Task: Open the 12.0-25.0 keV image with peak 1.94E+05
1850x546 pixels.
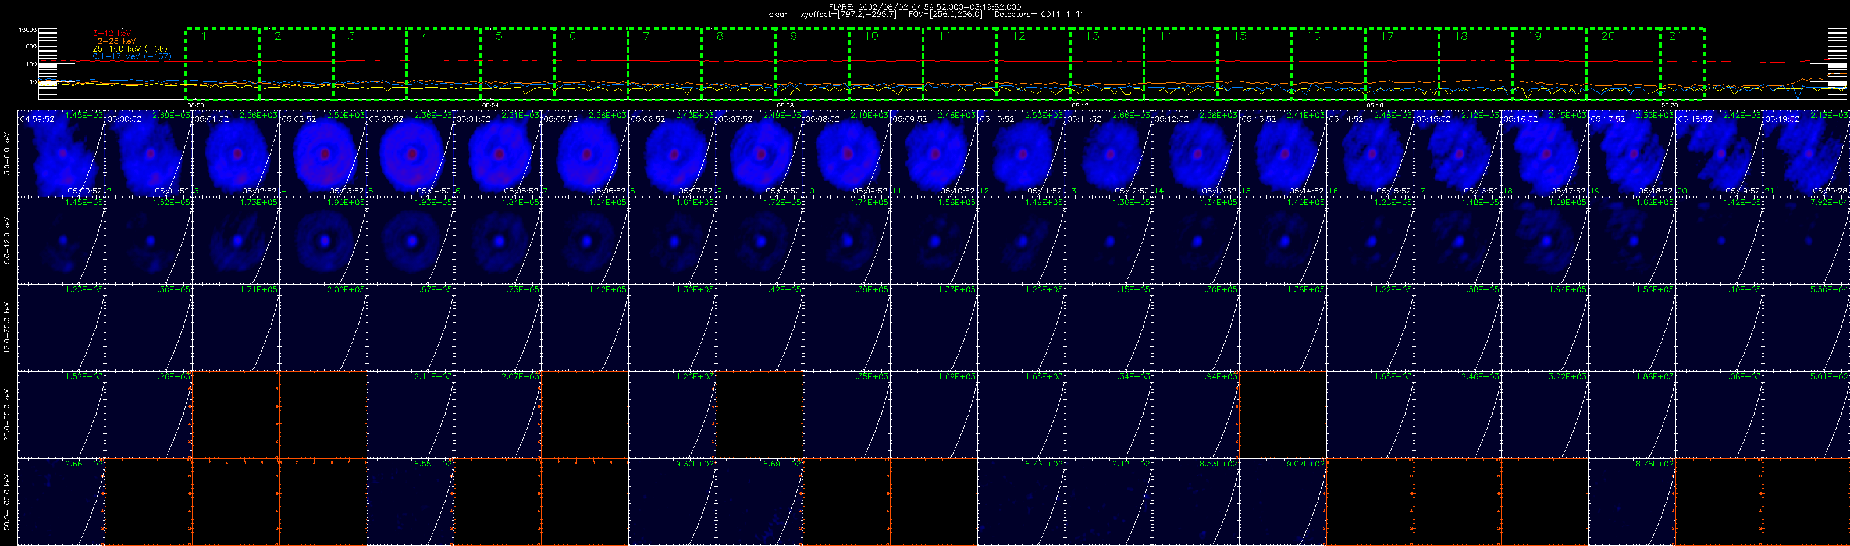Action: click(1545, 327)
